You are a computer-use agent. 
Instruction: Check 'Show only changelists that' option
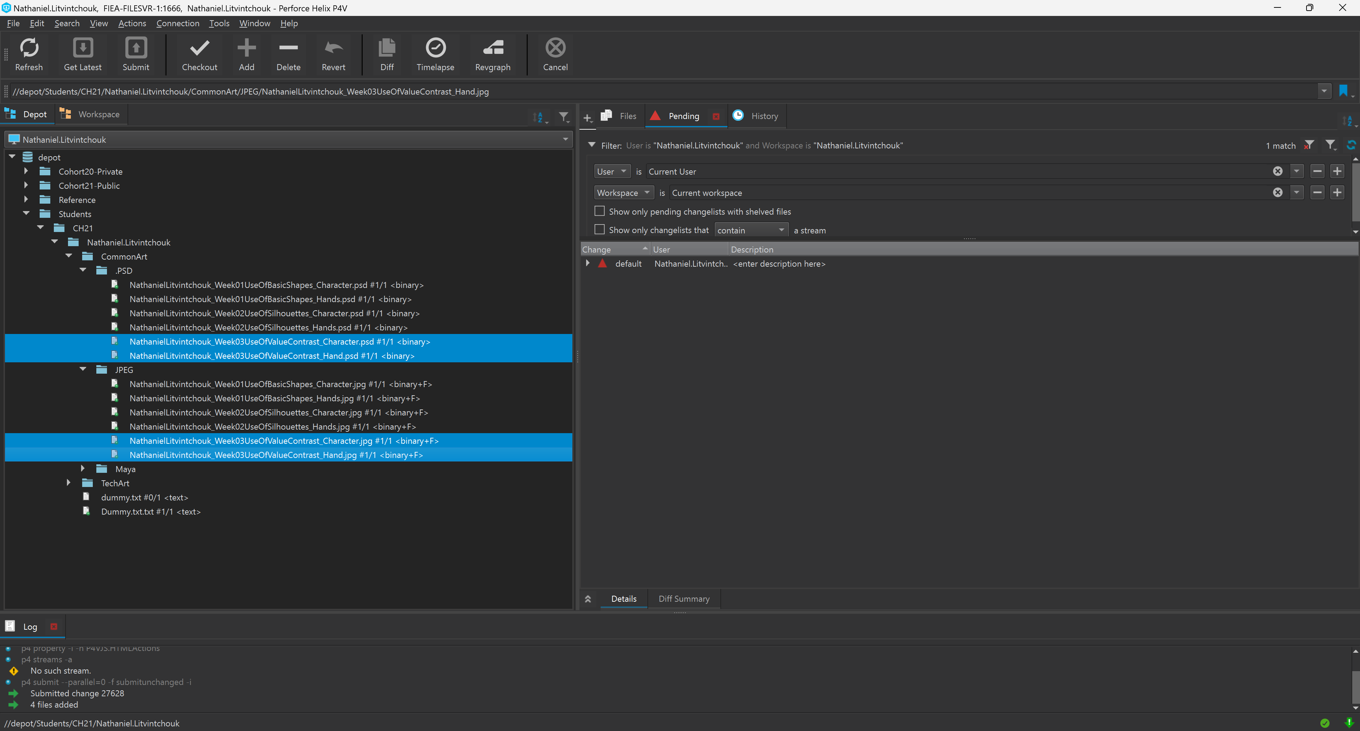pos(599,229)
